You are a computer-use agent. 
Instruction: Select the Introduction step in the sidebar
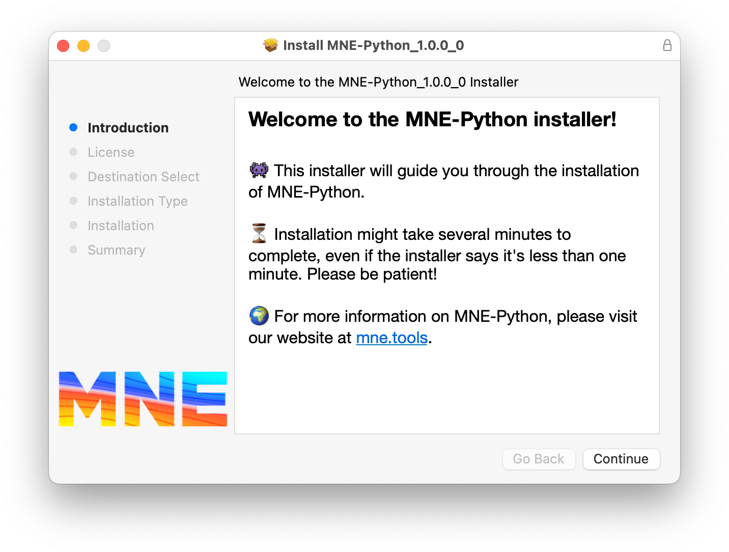128,128
